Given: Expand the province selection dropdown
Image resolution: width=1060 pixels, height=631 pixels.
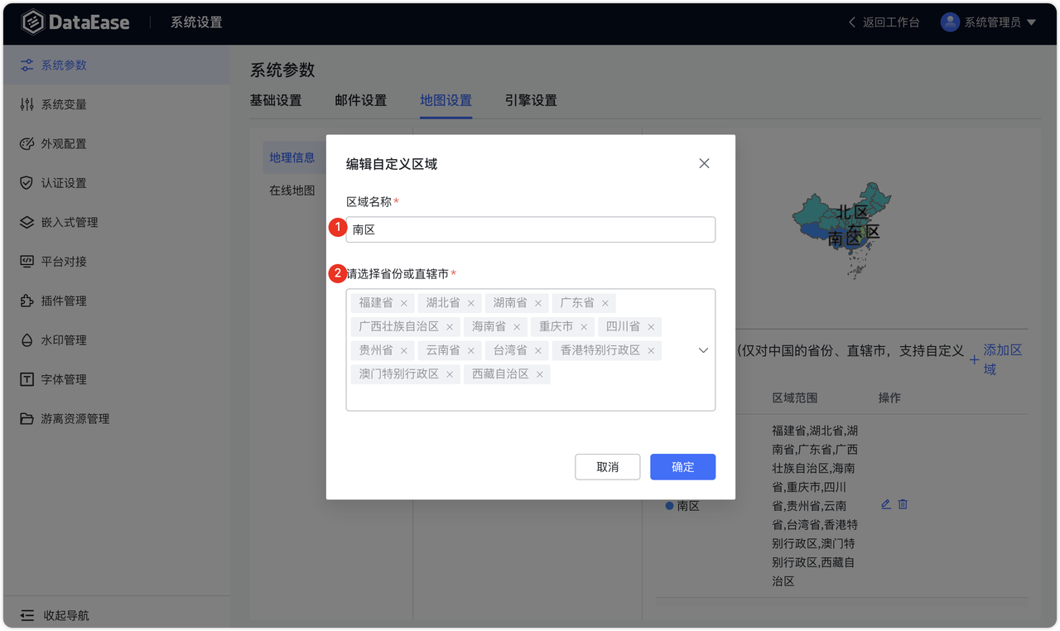Looking at the screenshot, I should pyautogui.click(x=701, y=350).
